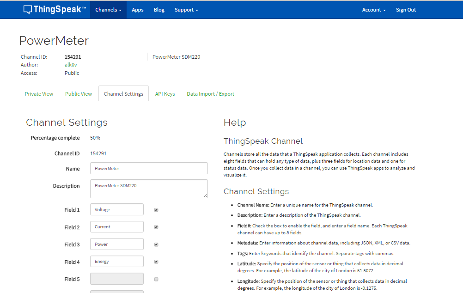
Task: Click the disabled Field 5 input
Action: [x=117, y=279]
